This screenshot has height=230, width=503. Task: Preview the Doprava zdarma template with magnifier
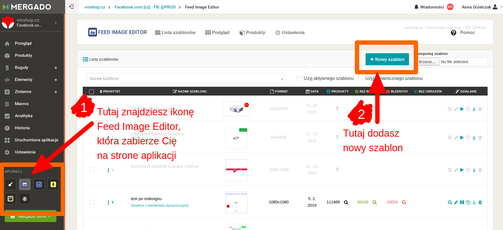point(450,170)
